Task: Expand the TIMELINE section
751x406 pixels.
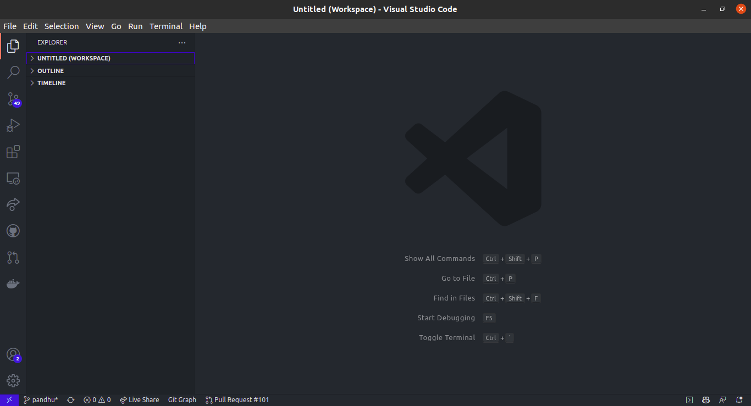Action: coord(111,83)
